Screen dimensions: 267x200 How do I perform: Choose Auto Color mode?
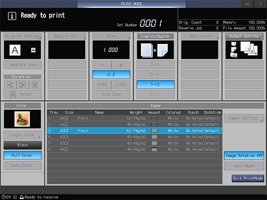click(23, 165)
